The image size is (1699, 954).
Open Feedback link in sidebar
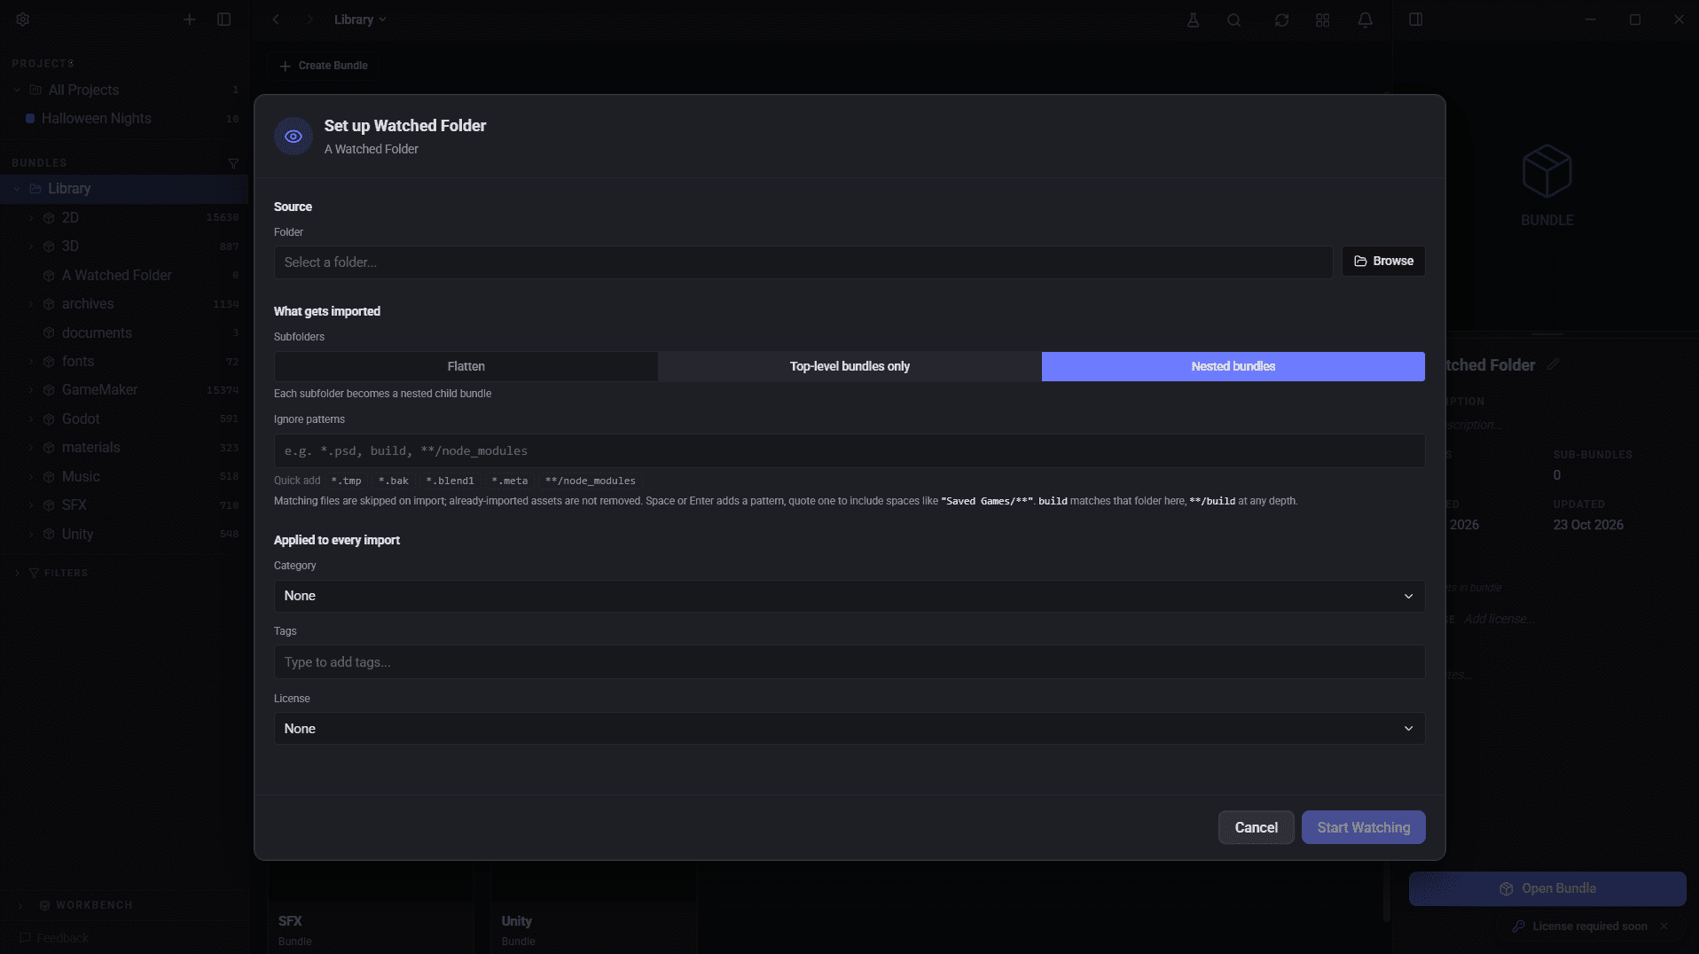[x=54, y=938]
